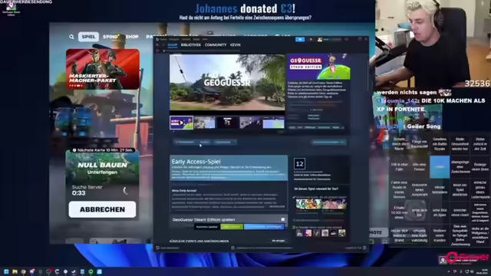491x276 pixels.
Task: Click the Early Access-Spiel banner
Action: 229,168
